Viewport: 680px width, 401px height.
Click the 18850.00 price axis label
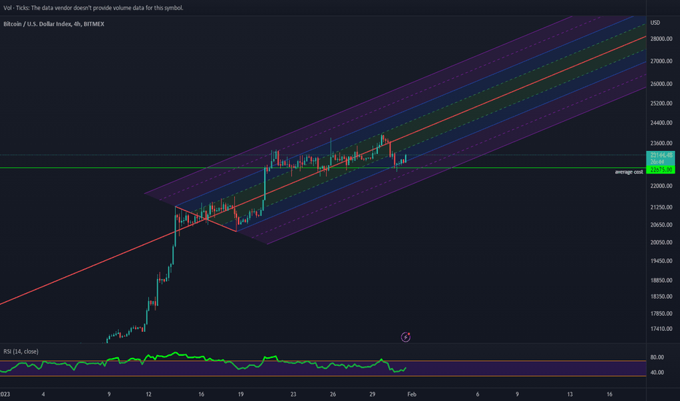[661, 281]
